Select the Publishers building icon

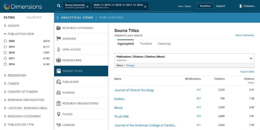click(59, 82)
